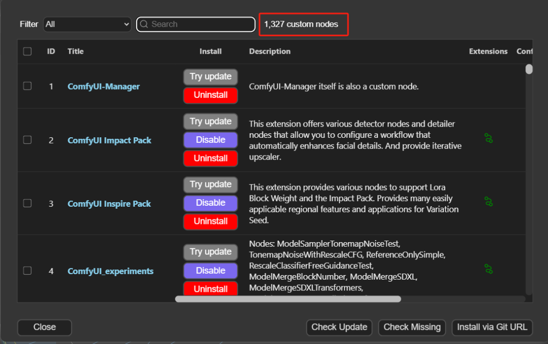This screenshot has width=548, height=344.
Task: Open the ComfyUI_experiments title link
Action: pos(111,271)
